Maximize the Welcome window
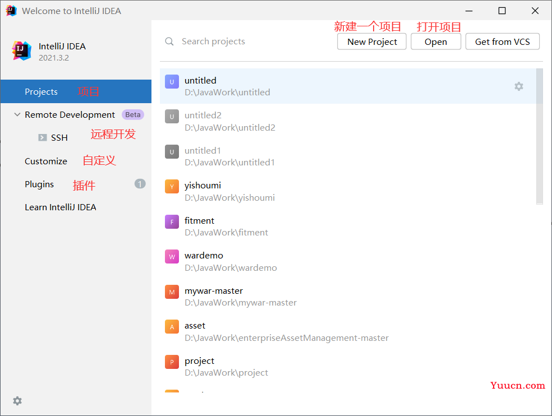The image size is (552, 416). tap(502, 11)
